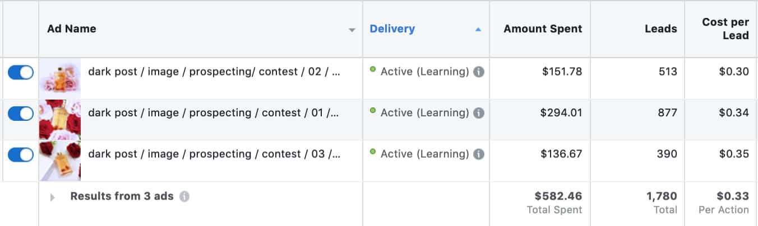The height and width of the screenshot is (226, 758).
Task: Sort by the Amount Spent column header
Action: click(543, 29)
